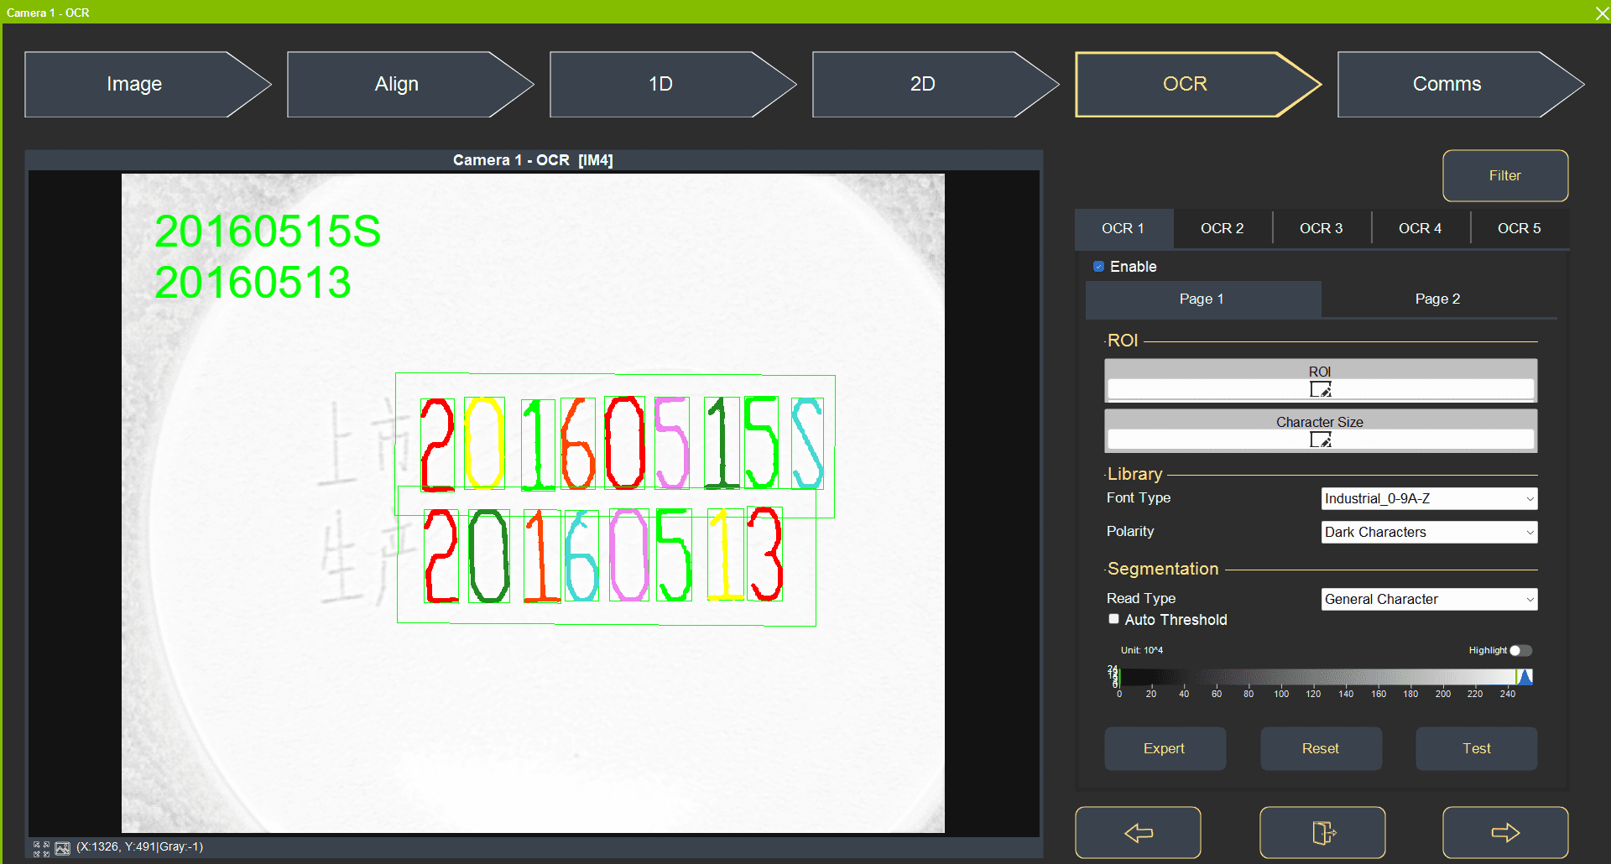Open the Font Type dropdown
The height and width of the screenshot is (864, 1611).
[x=1429, y=498]
